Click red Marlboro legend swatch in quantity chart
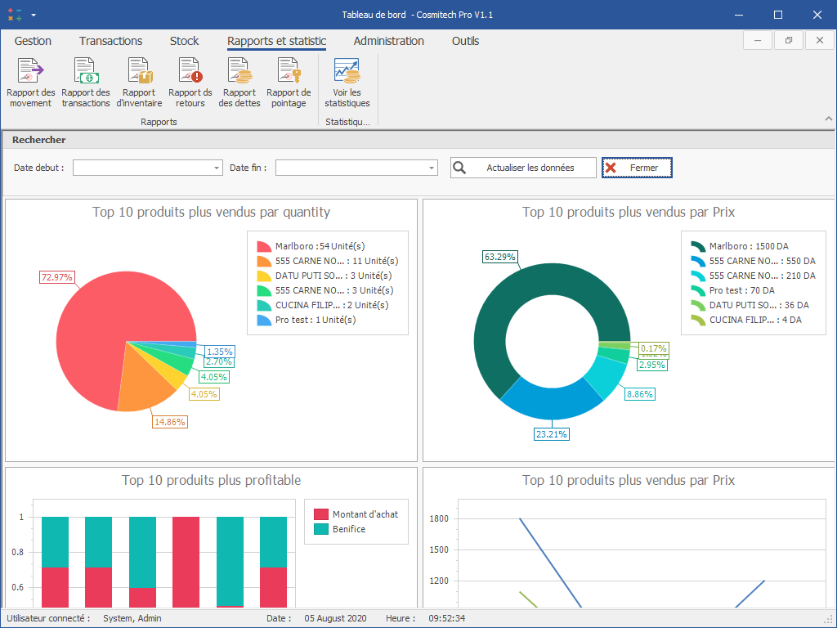 (264, 246)
